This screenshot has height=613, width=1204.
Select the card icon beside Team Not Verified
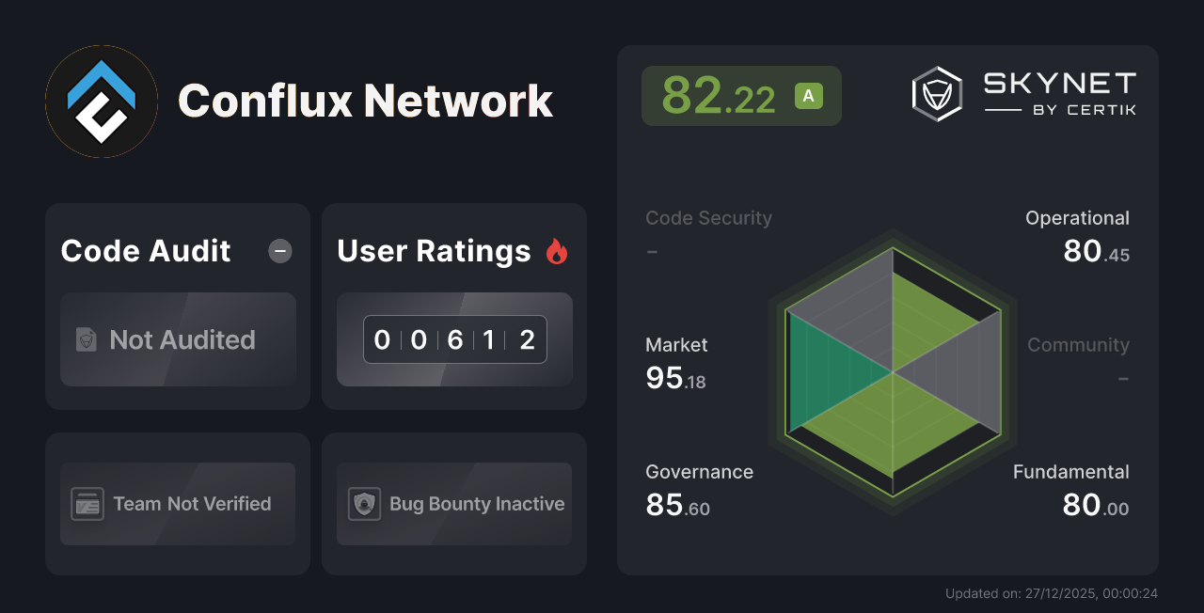click(87, 504)
